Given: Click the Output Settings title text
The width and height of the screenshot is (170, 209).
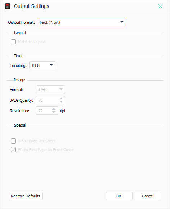Looking at the screenshot, I should tap(31, 6).
